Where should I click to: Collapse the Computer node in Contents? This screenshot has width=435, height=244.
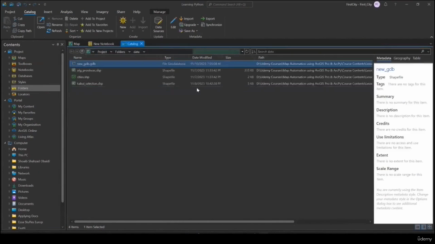5,143
